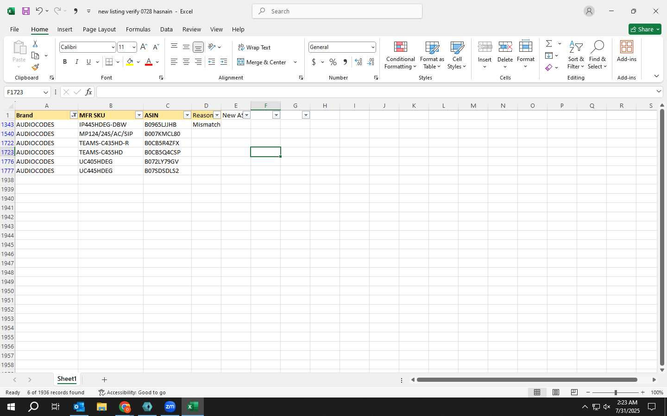Switch to the Page Layout tab

coord(99,29)
